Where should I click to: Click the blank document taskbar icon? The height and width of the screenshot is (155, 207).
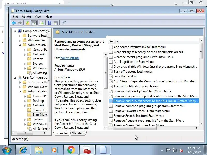(x=103, y=150)
